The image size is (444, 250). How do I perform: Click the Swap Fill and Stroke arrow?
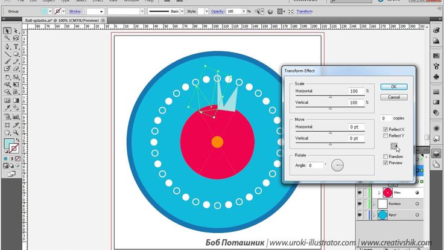17,140
